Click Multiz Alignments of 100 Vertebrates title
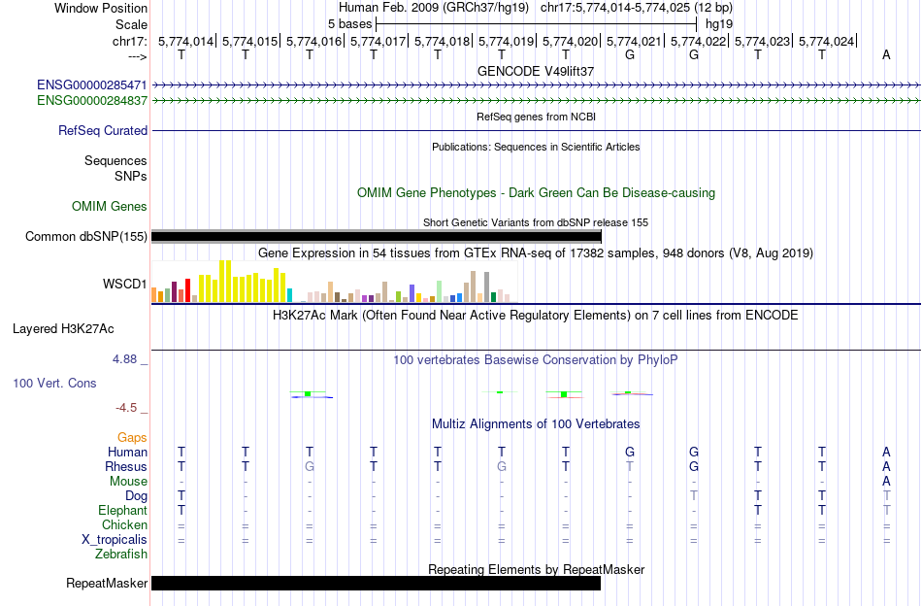Image resolution: width=922 pixels, height=606 pixels. tap(536, 424)
